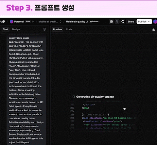Click prompt text 'vertically stacked for a mobile'
Screen dimensions: 157x145
(25, 110)
